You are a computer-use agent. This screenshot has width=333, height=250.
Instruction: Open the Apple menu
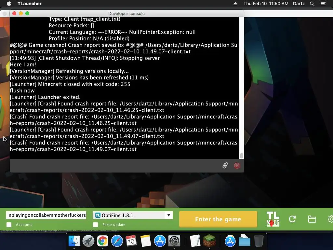pyautogui.click(x=9, y=4)
